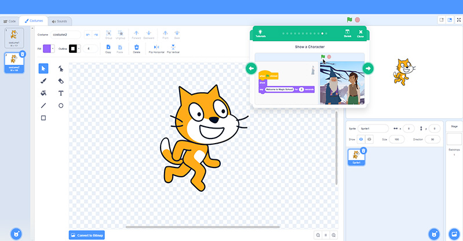Open the Code tab

10,21
